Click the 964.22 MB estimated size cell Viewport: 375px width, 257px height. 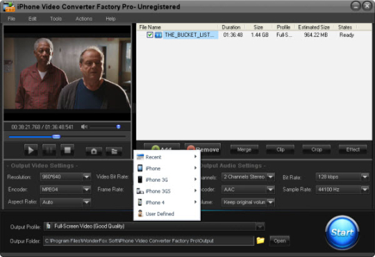316,35
